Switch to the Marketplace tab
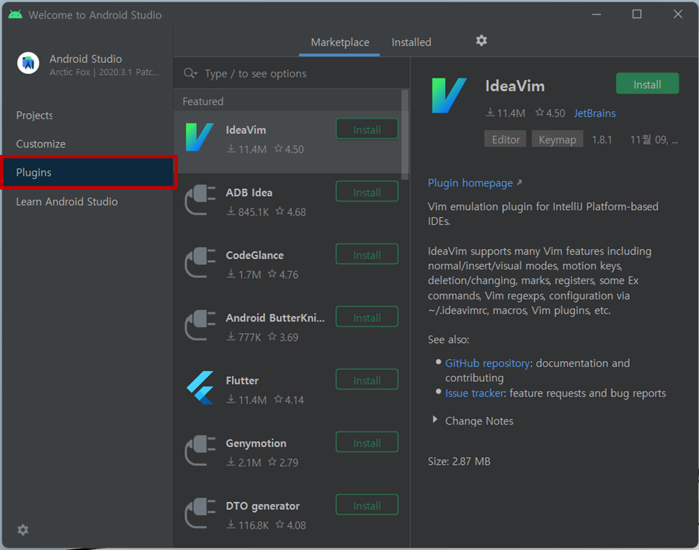Screen dimensions: 699x550 339,42
